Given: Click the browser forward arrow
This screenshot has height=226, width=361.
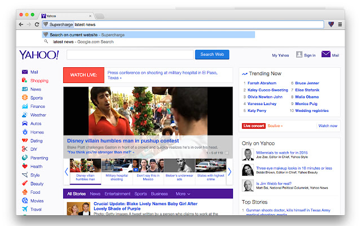Looking at the screenshot, I should click(29, 24).
